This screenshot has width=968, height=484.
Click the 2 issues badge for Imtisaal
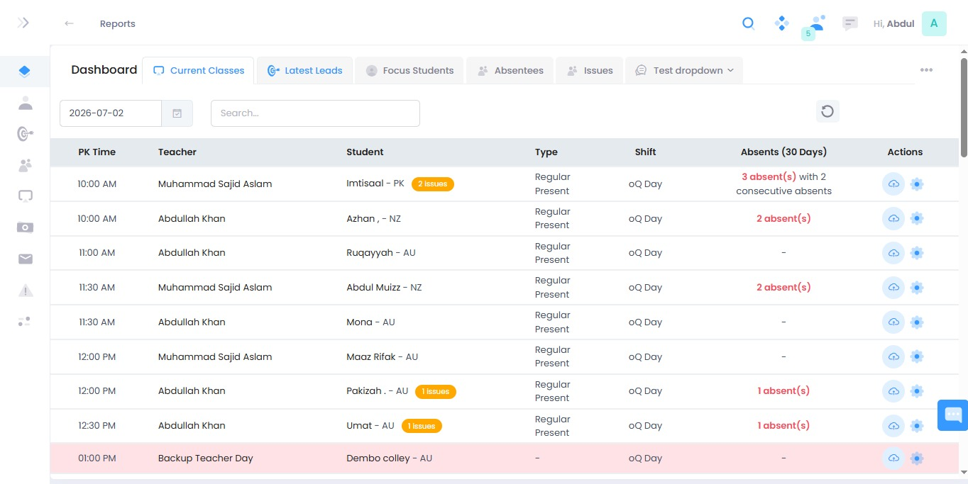(x=432, y=184)
